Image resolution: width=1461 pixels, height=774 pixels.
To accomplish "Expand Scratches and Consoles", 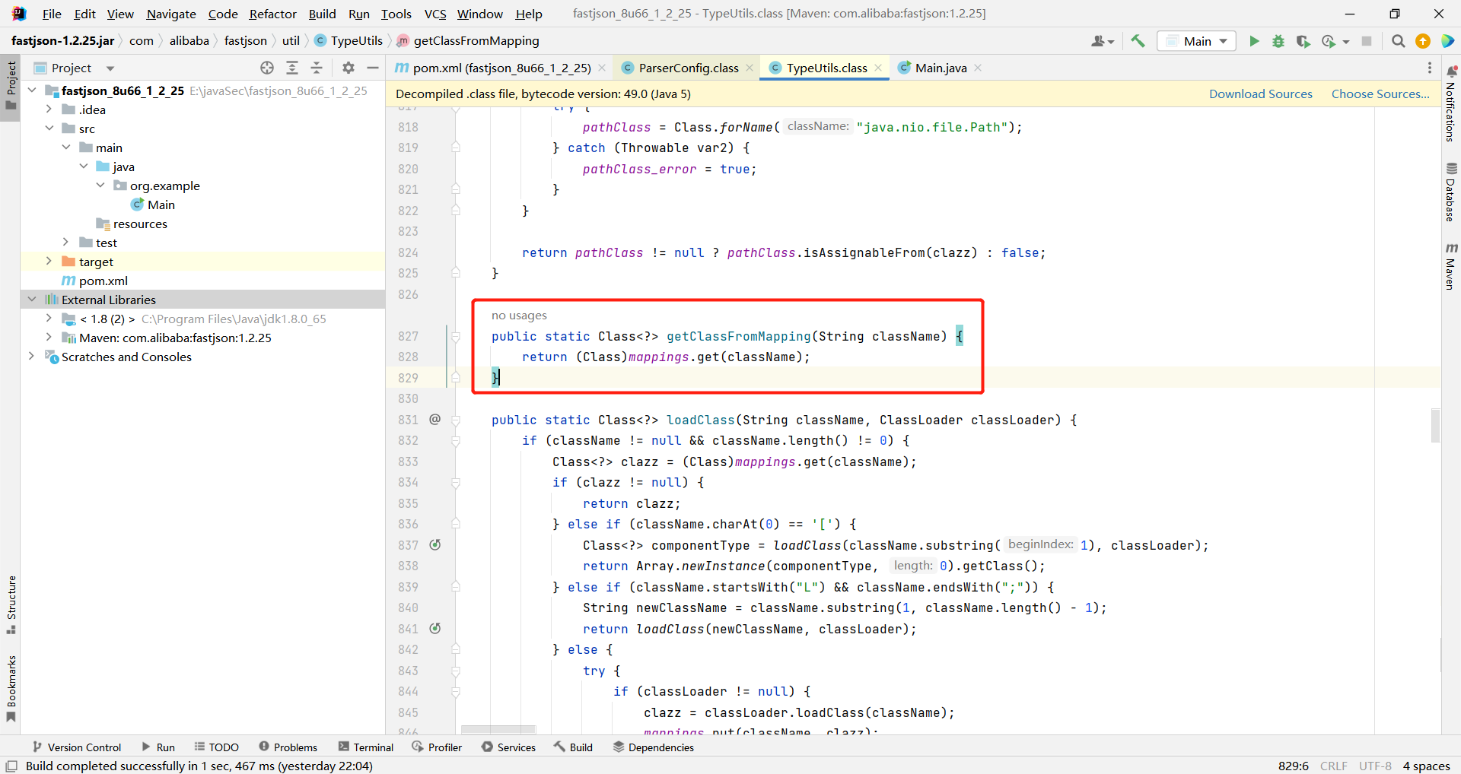I will click(x=32, y=357).
